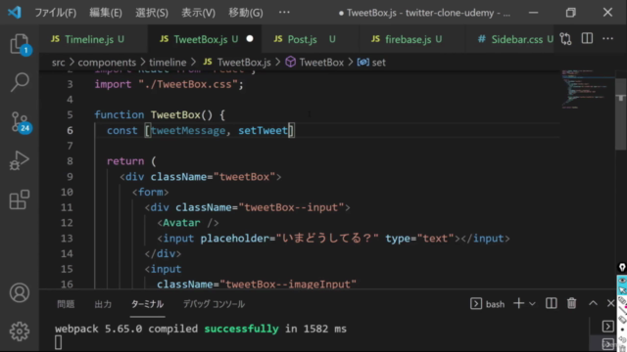
Task: Open the デバッグ コンソール panel tab
Action: [x=214, y=304]
